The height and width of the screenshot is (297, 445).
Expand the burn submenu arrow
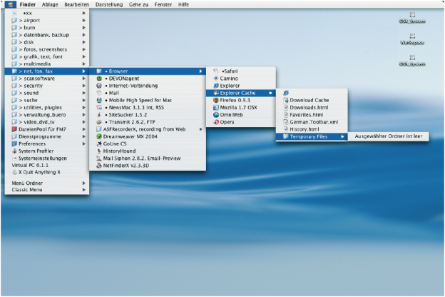click(83, 28)
